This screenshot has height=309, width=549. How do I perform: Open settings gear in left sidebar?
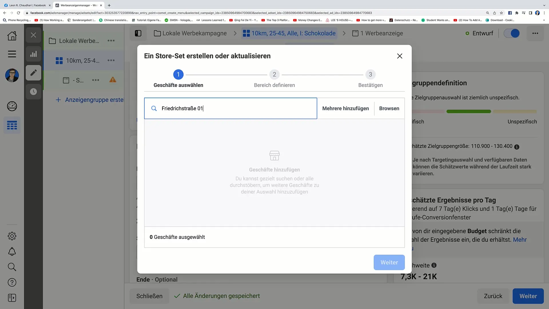tap(12, 236)
